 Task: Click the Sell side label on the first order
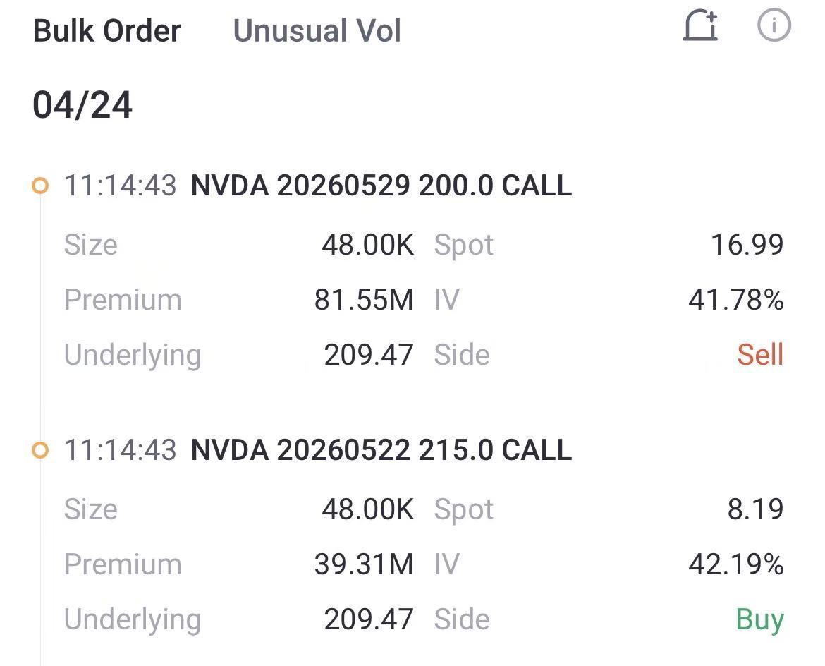[761, 355]
